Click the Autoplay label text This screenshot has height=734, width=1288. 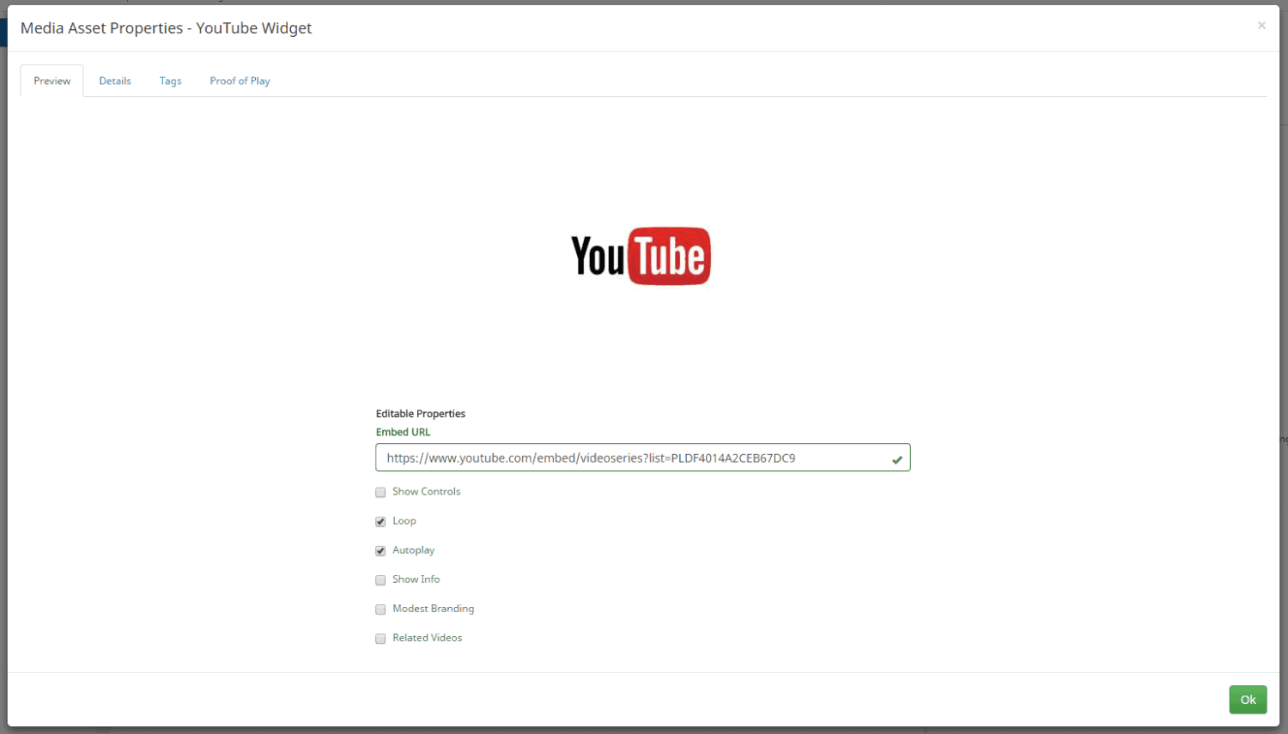point(413,550)
